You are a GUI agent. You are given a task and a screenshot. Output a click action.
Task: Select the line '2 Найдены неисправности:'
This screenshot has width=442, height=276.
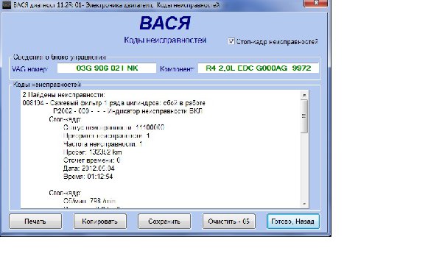(63, 95)
